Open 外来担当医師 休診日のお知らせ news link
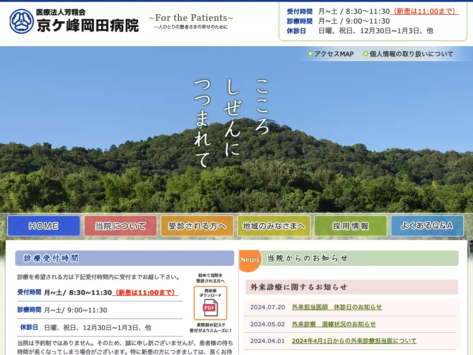Viewport: 473px width, 355px height. point(337,307)
